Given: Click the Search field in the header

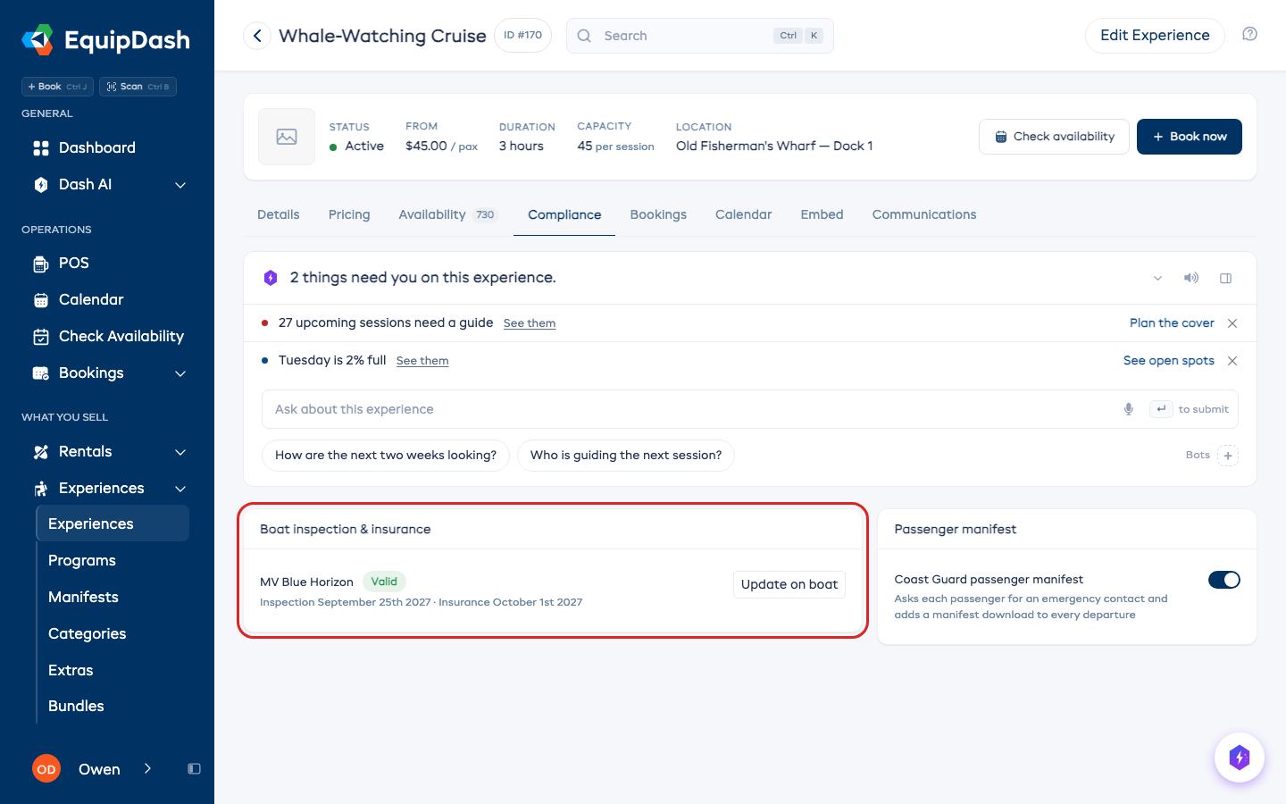Looking at the screenshot, I should tap(700, 36).
